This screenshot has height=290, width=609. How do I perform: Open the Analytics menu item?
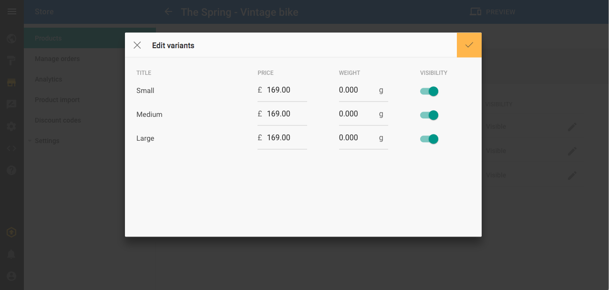[x=49, y=79]
